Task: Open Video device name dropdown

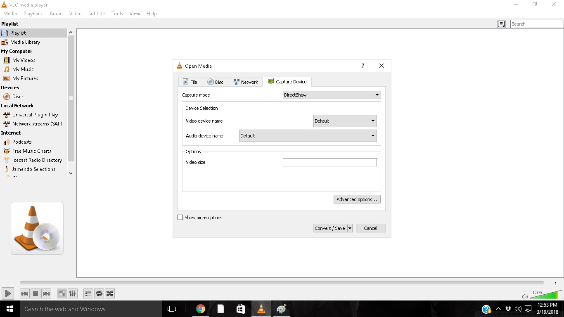Action: point(345,121)
